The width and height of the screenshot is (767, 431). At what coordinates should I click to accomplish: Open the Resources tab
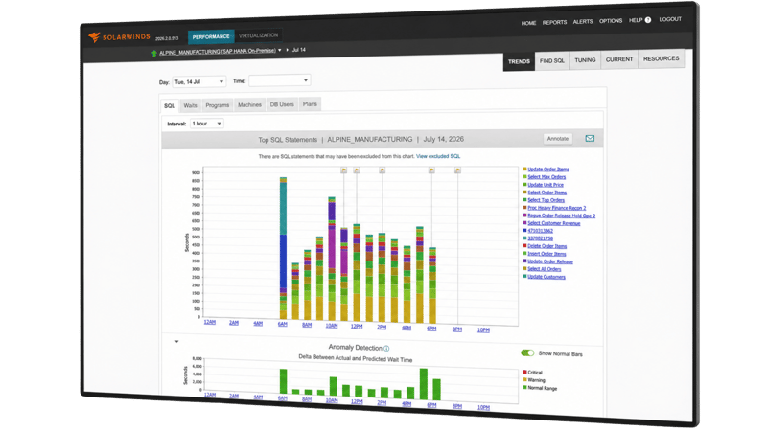click(x=661, y=58)
